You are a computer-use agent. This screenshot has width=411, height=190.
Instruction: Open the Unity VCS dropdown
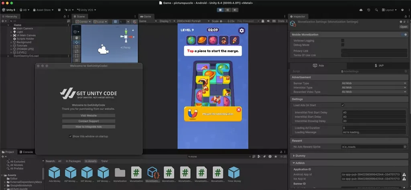[x=86, y=10]
